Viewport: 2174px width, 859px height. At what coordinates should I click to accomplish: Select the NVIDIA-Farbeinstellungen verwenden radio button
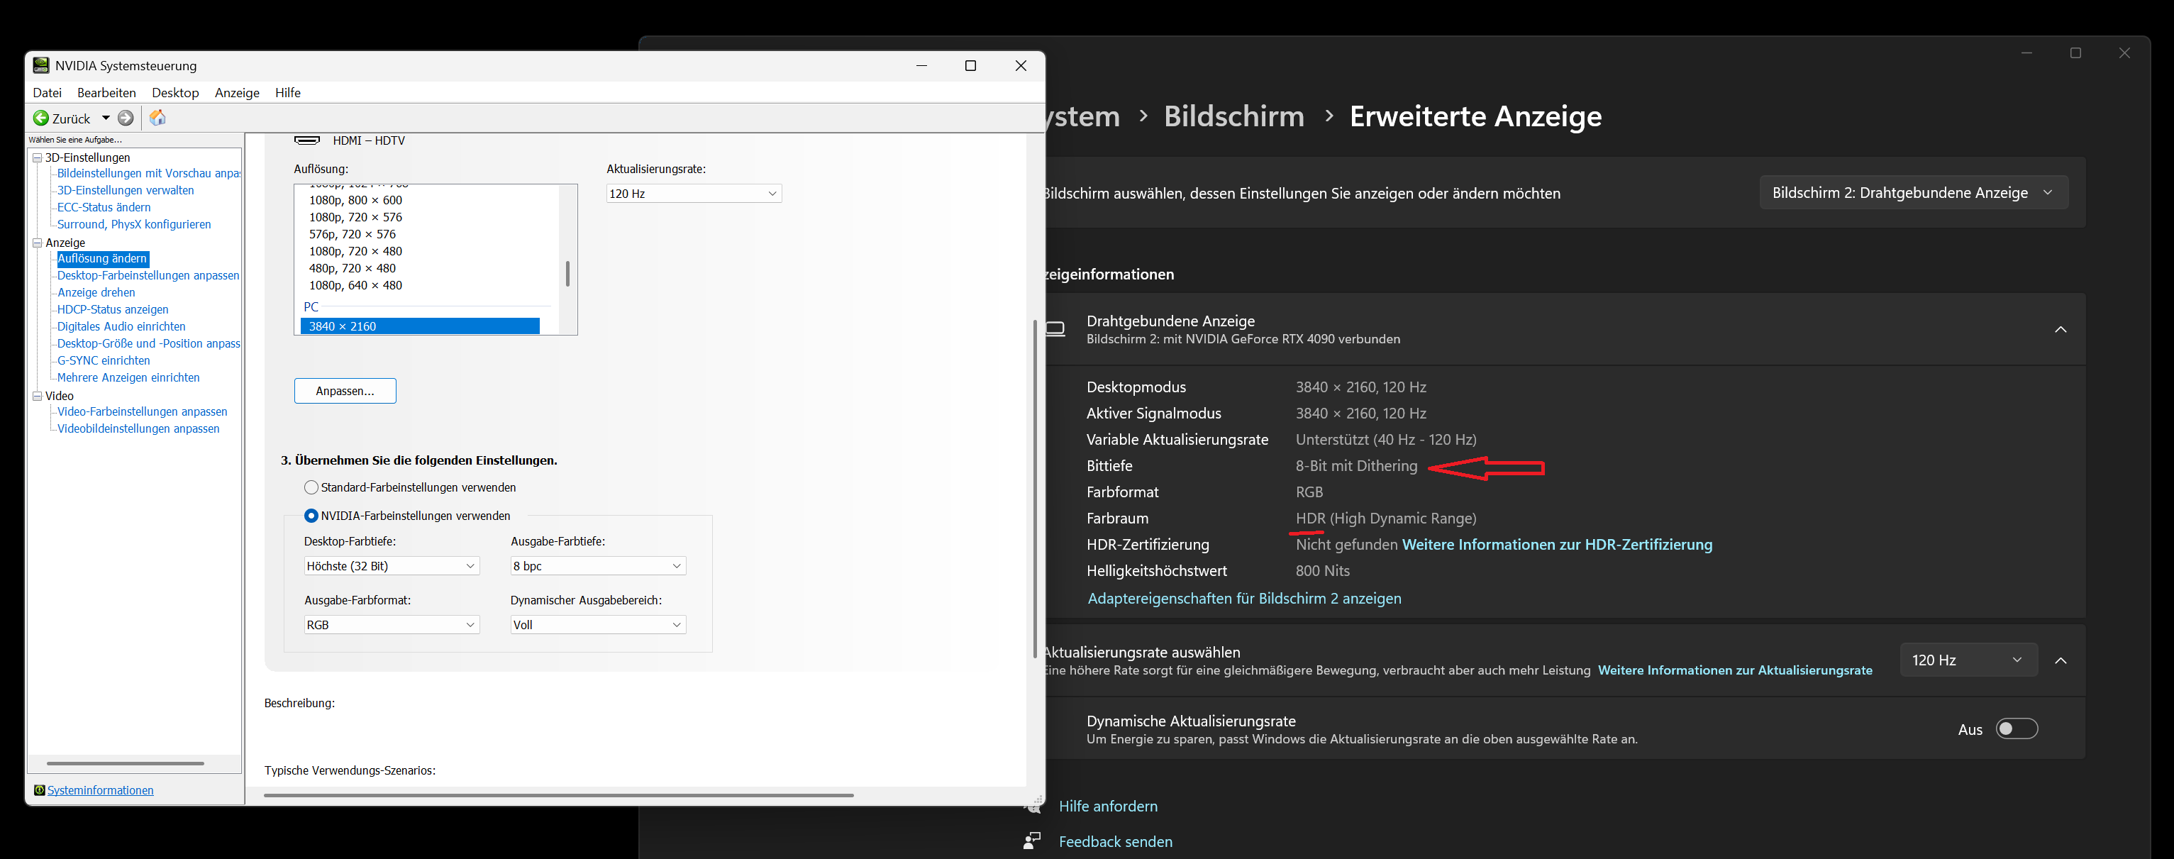click(x=311, y=515)
